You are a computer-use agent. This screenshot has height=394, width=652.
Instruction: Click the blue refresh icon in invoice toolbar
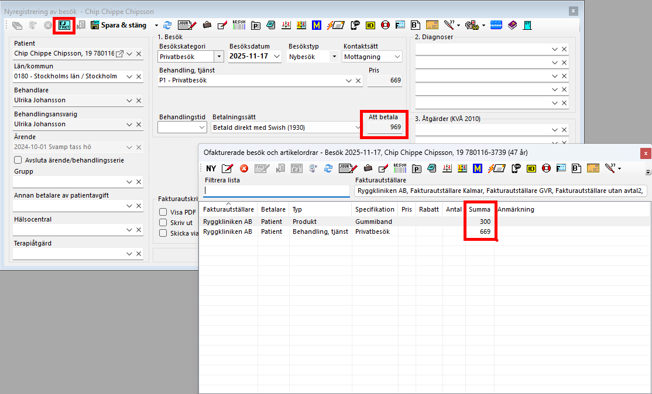click(328, 168)
